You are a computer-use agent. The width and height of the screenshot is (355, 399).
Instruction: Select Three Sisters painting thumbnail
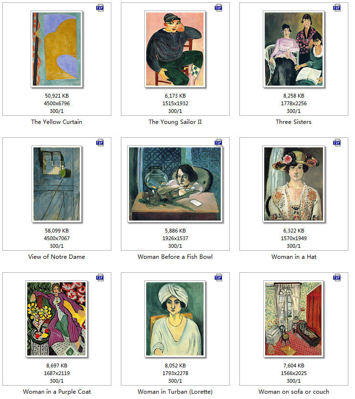pos(294,49)
